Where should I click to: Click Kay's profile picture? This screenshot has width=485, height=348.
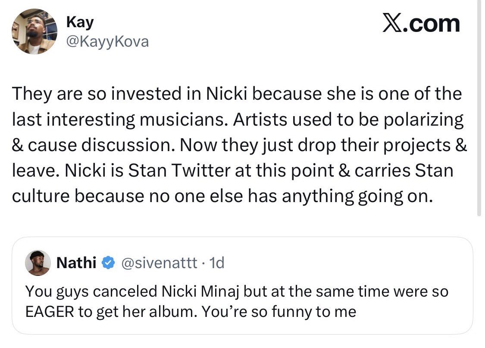(x=34, y=31)
